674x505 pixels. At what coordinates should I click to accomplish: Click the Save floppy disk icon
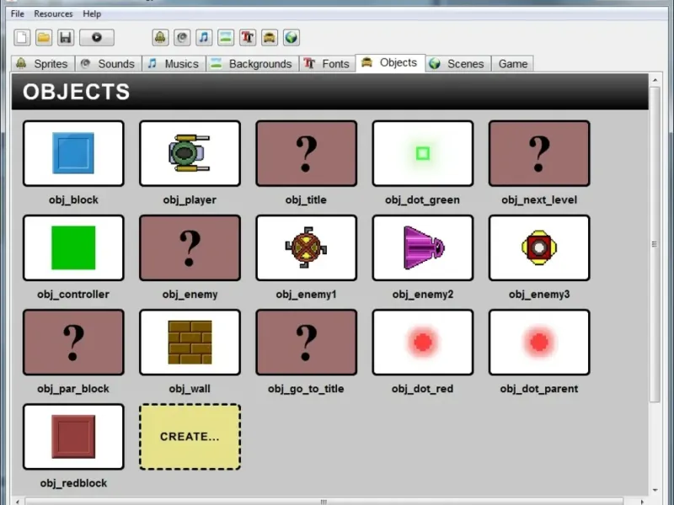click(x=66, y=38)
